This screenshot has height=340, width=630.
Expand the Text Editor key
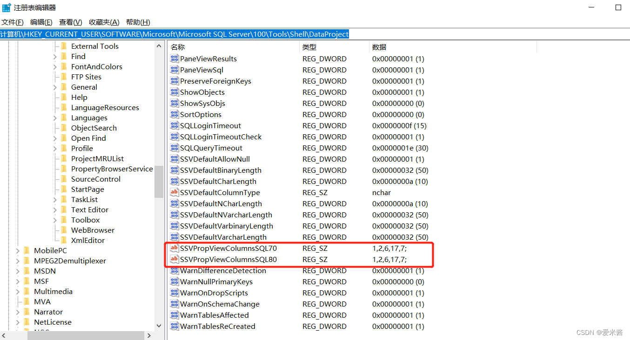(x=56, y=209)
